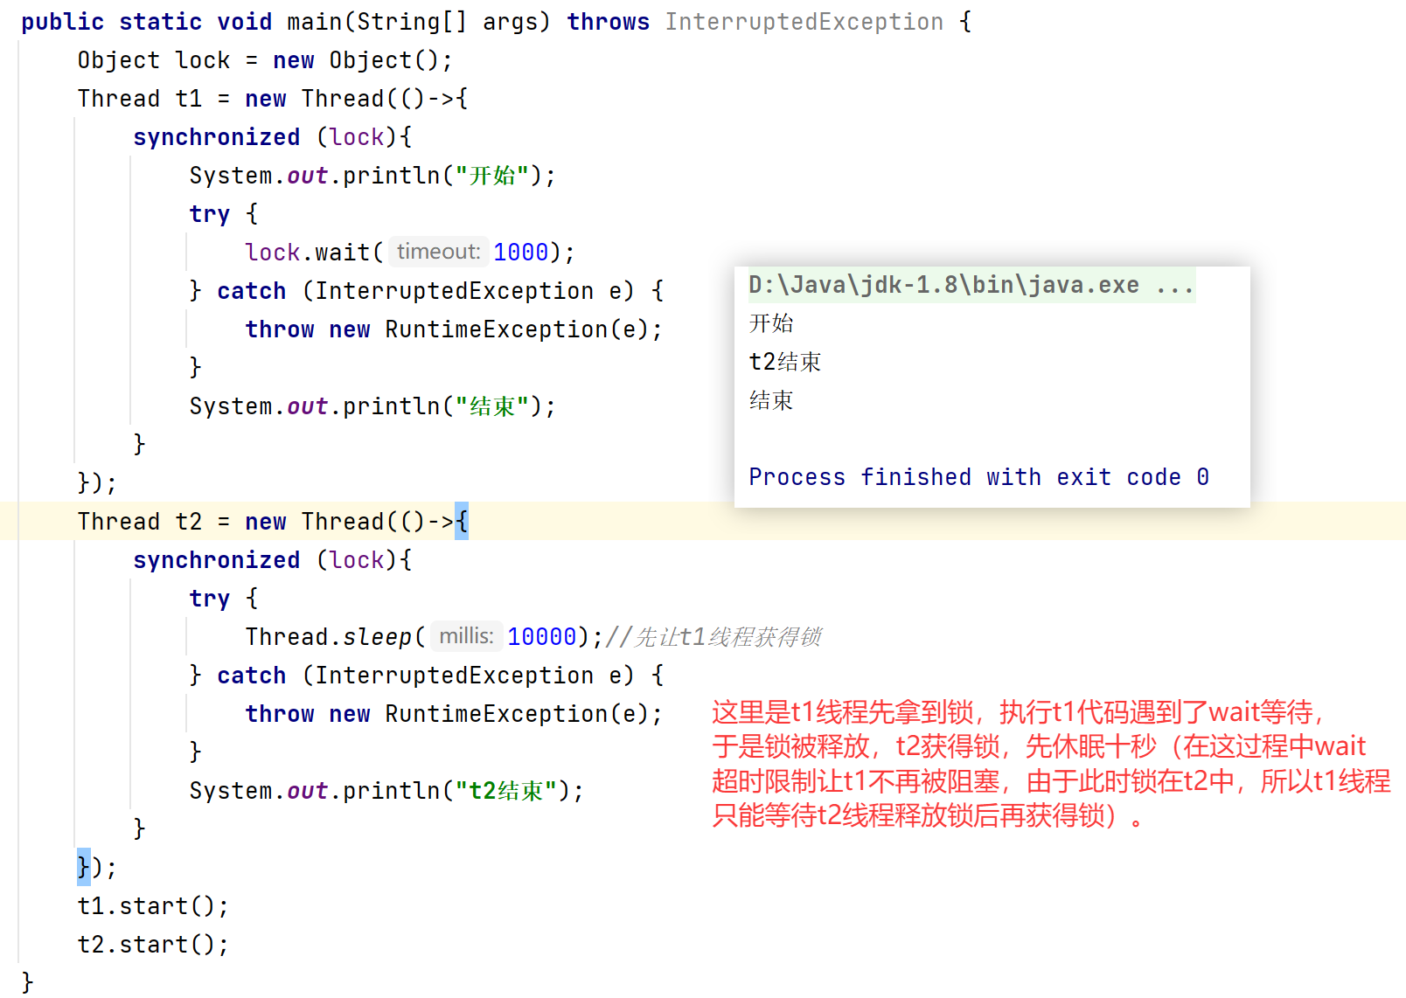Click the first 'synchronized (lock){' line in t1

click(x=273, y=137)
